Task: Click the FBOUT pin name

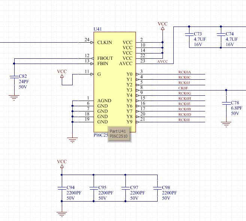Action: tap(105, 58)
